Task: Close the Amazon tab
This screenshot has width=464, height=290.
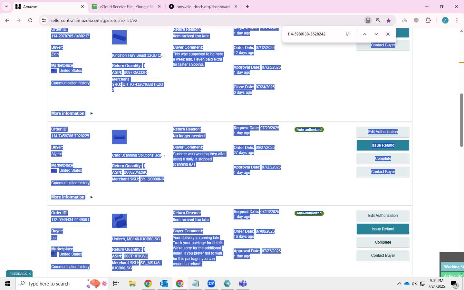Action: click(x=82, y=6)
